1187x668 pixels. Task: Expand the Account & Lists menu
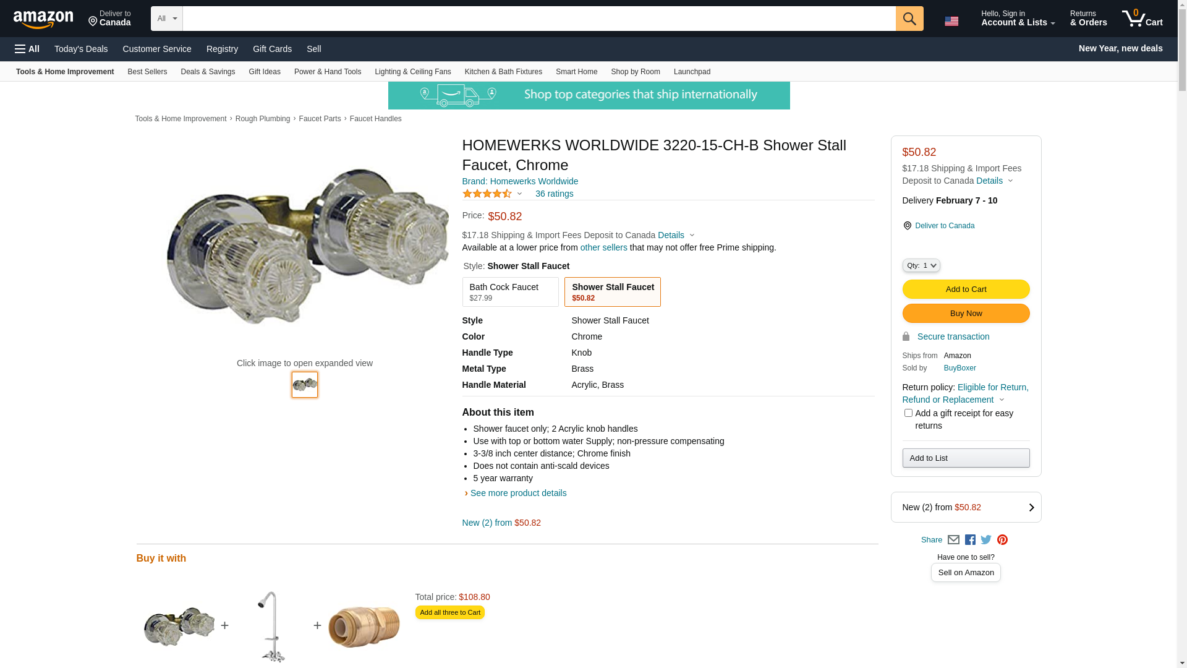click(x=1018, y=19)
